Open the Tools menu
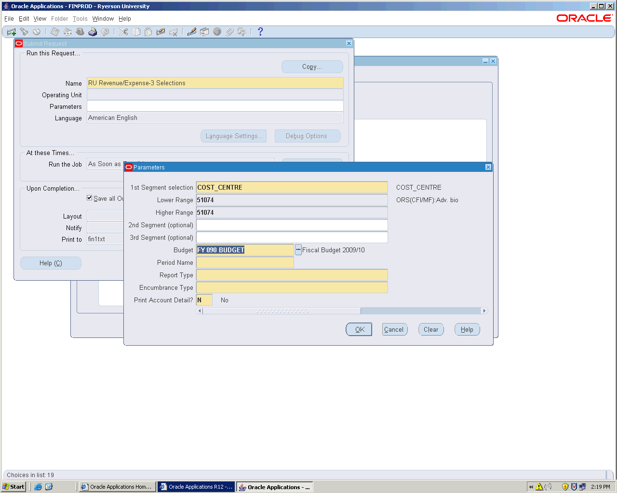The height and width of the screenshot is (493, 617). pos(80,19)
